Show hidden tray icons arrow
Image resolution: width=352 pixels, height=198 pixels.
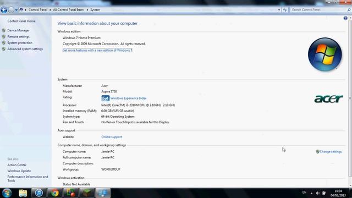311,193
